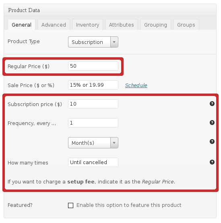Viewport: 221px width, 223px height.
Task: Select the General tab
Action: [x=22, y=25]
